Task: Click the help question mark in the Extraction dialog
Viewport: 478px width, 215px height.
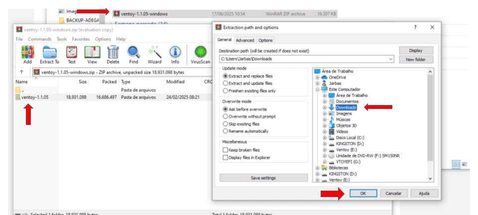Action: (x=415, y=27)
